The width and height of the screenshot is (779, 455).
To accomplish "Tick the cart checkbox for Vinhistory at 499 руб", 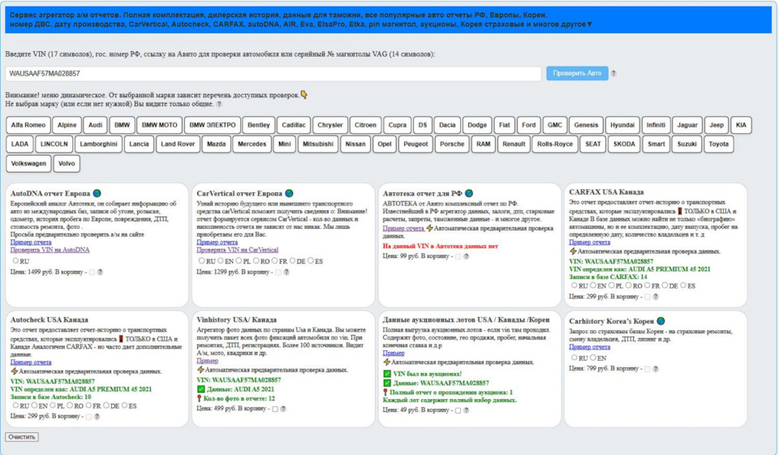I will (x=275, y=410).
